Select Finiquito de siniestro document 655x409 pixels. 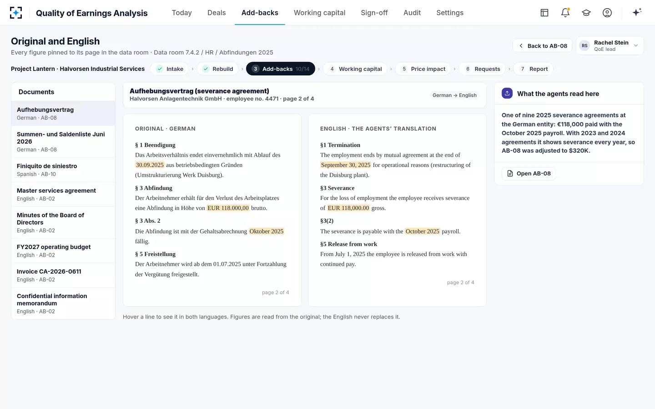63,170
